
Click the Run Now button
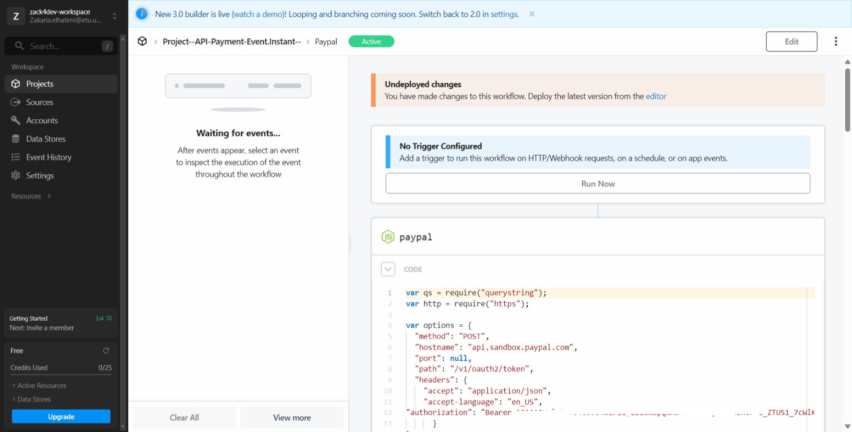pos(598,184)
